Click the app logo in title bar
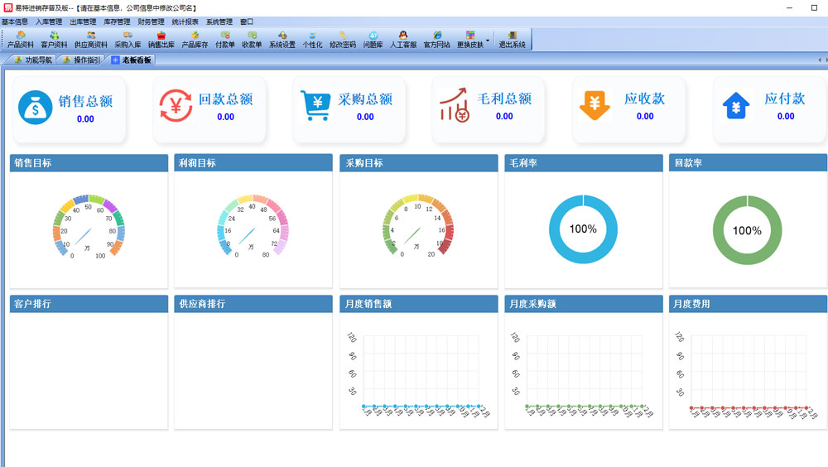Viewport: 828px width, 467px height. point(8,7)
